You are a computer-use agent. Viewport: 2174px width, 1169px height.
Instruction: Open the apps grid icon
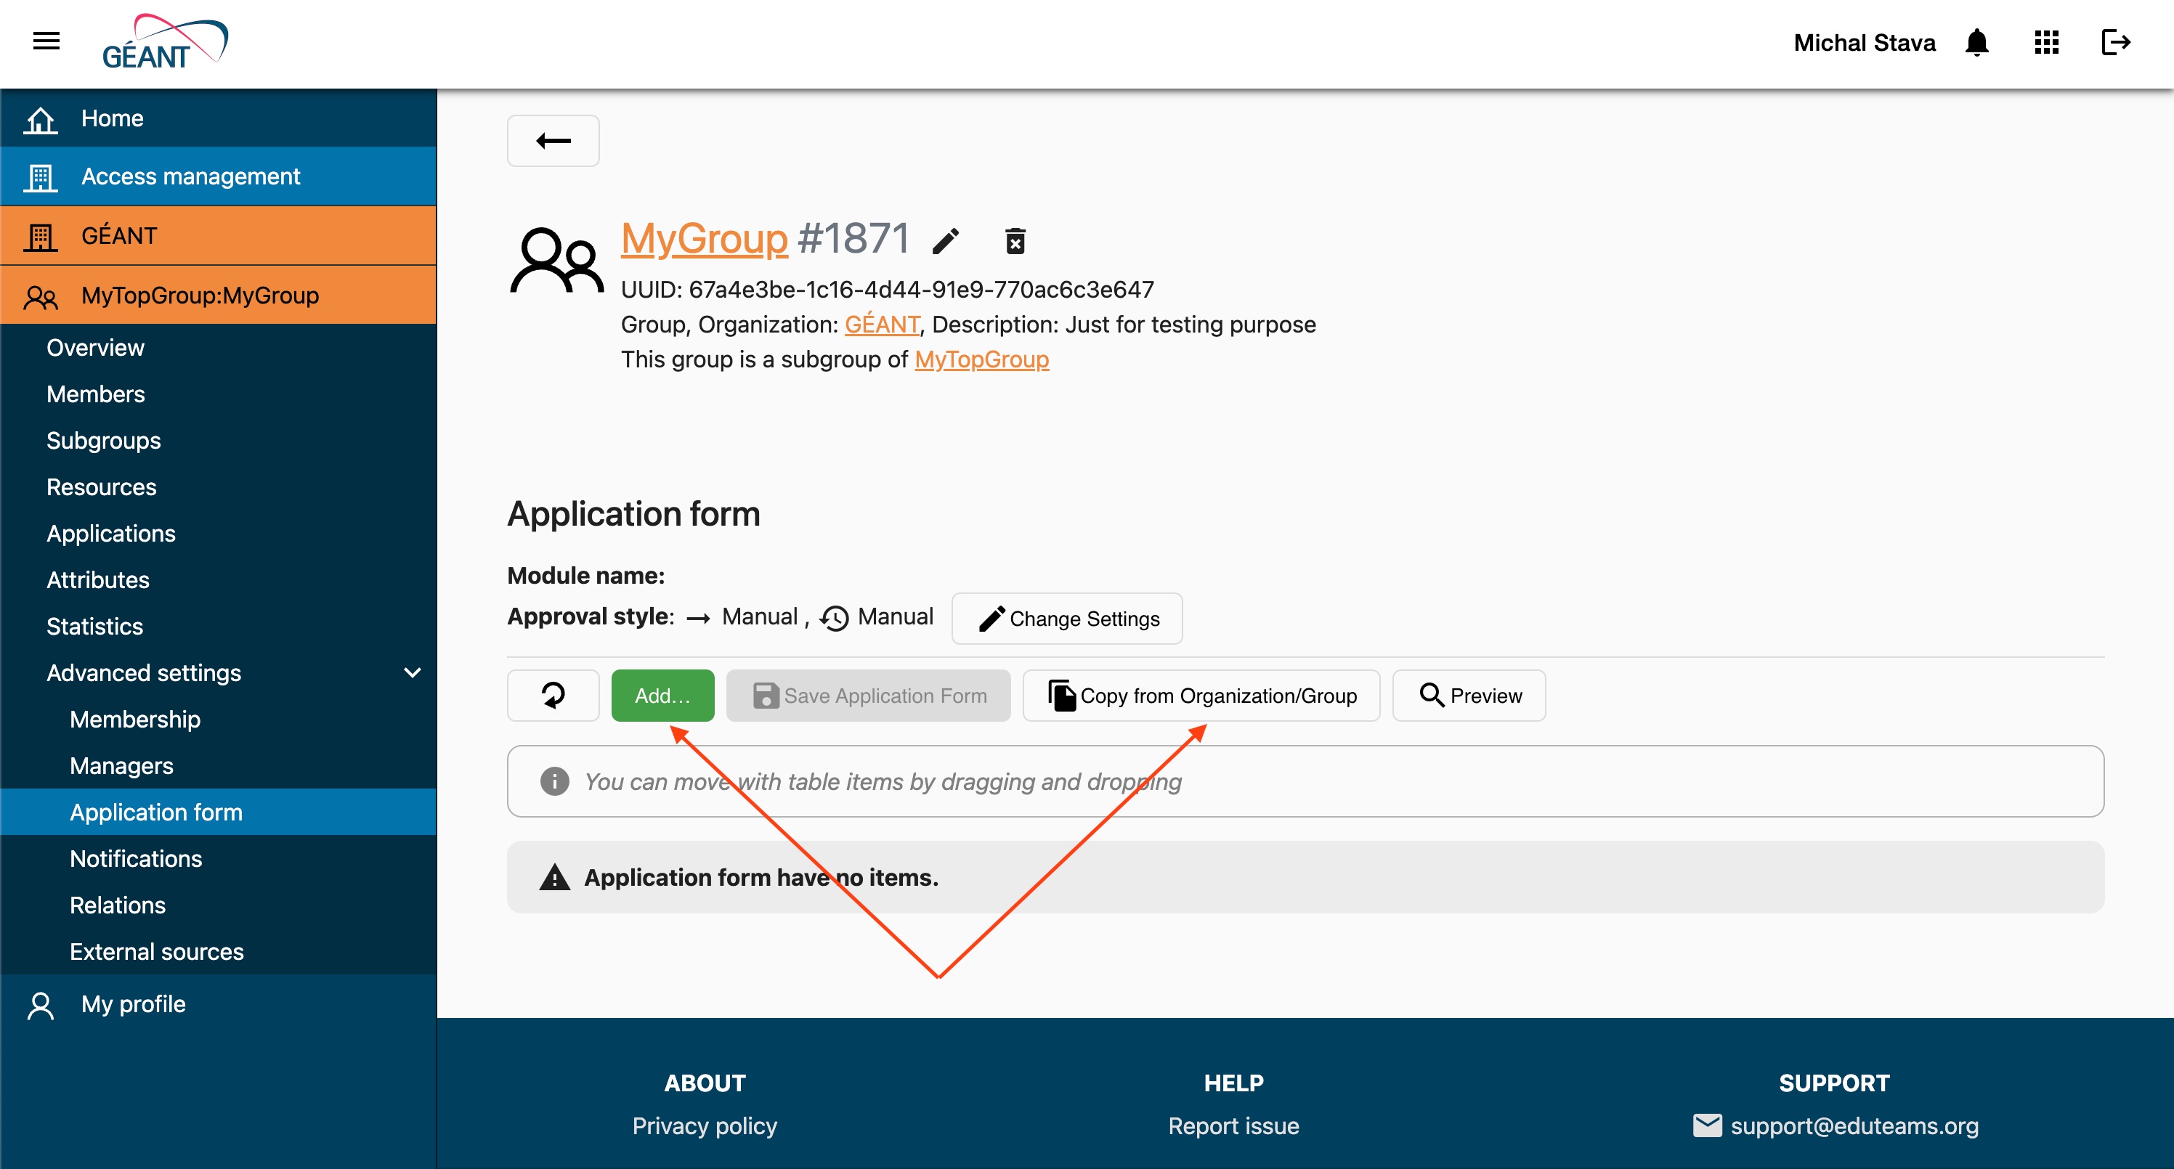point(2047,42)
